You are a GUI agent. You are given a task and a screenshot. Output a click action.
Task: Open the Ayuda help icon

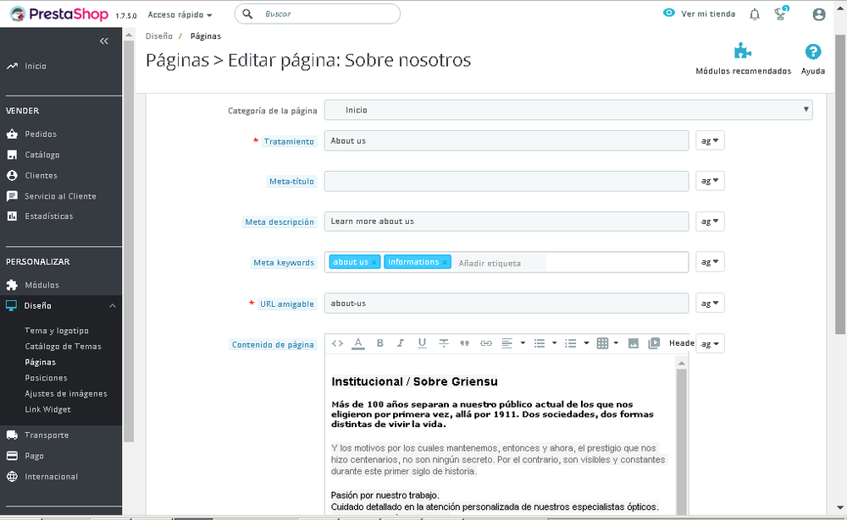click(813, 52)
